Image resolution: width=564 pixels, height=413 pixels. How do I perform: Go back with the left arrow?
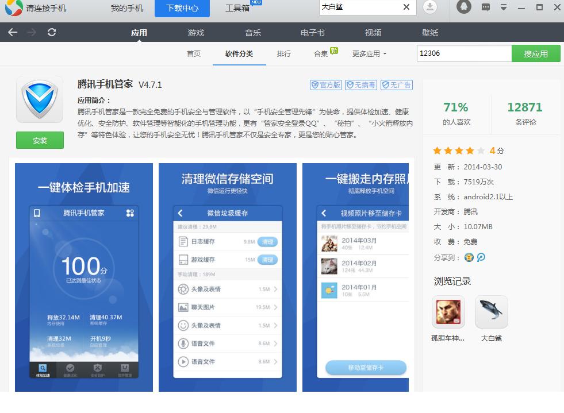point(13,32)
